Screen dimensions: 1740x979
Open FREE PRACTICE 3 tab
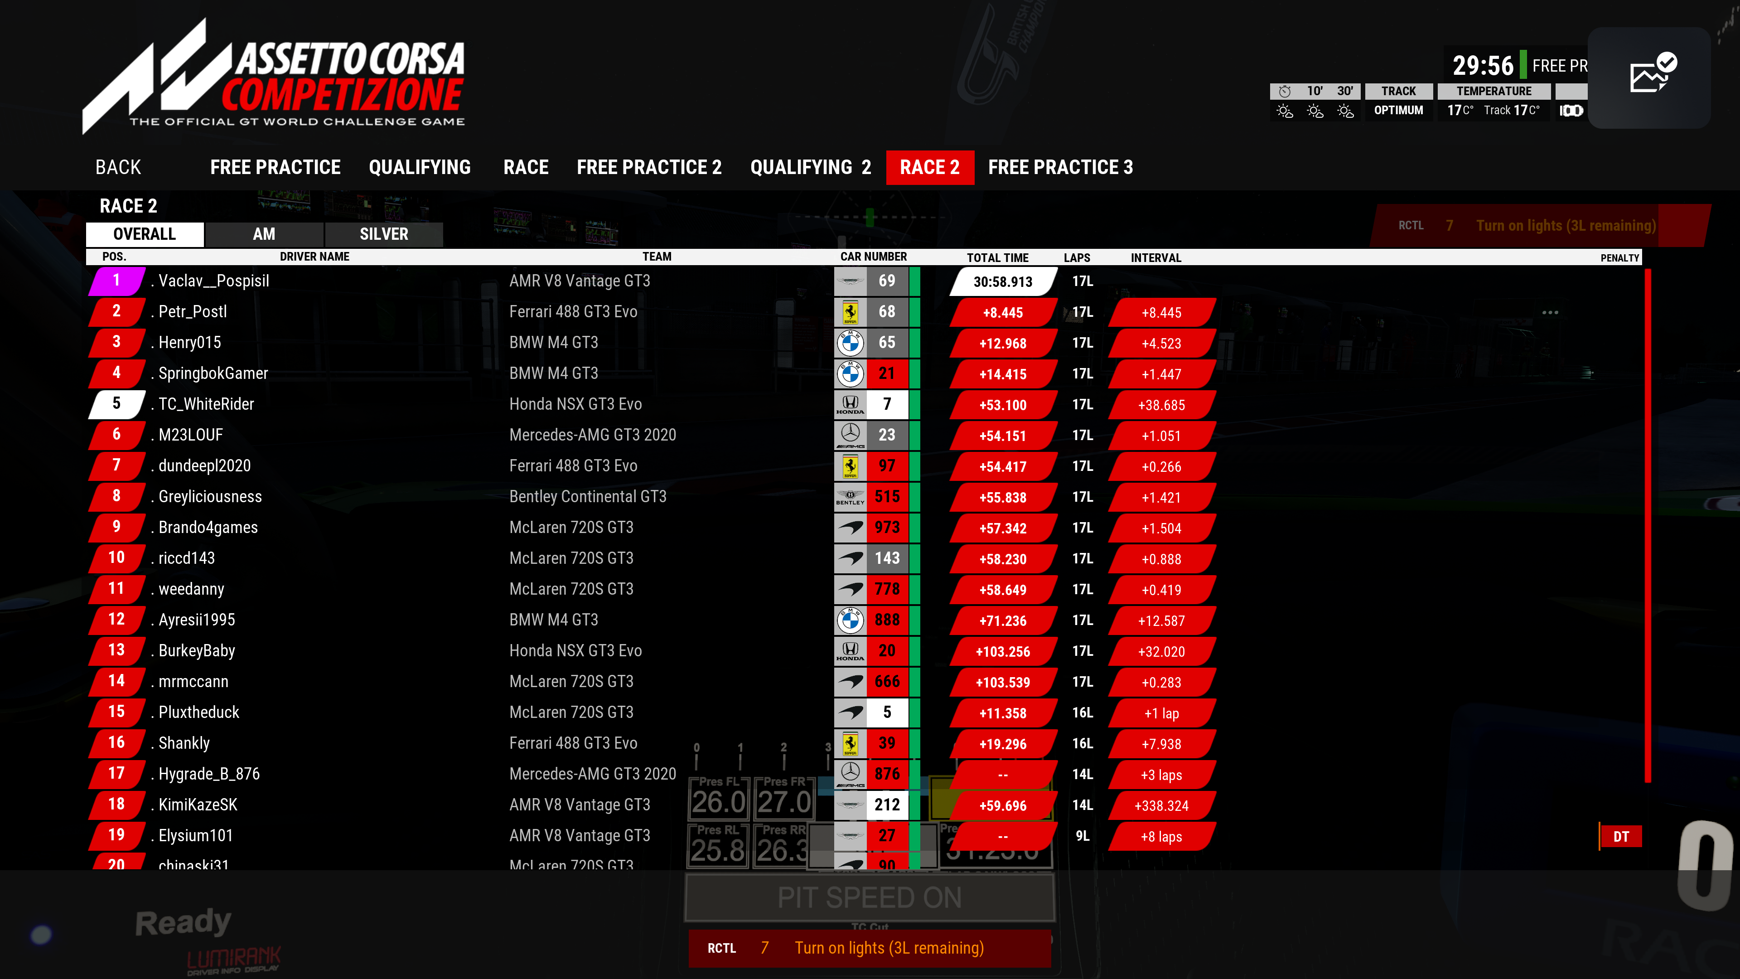pyautogui.click(x=1060, y=167)
